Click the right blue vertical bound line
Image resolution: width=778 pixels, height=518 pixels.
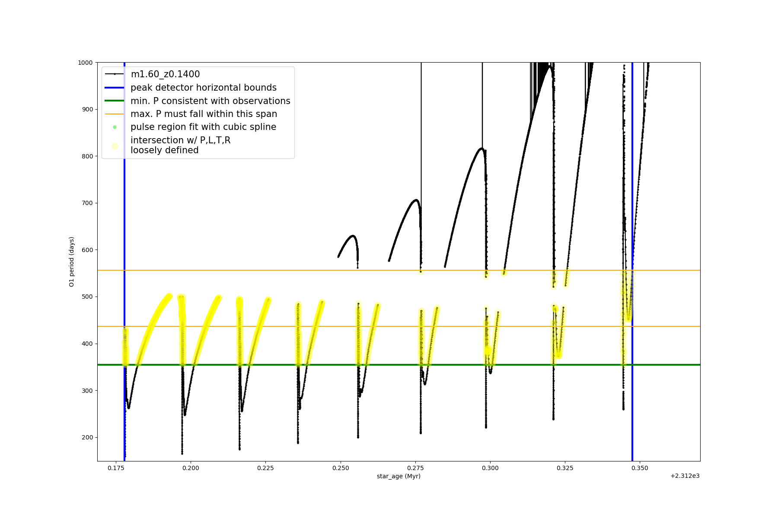tap(632, 345)
